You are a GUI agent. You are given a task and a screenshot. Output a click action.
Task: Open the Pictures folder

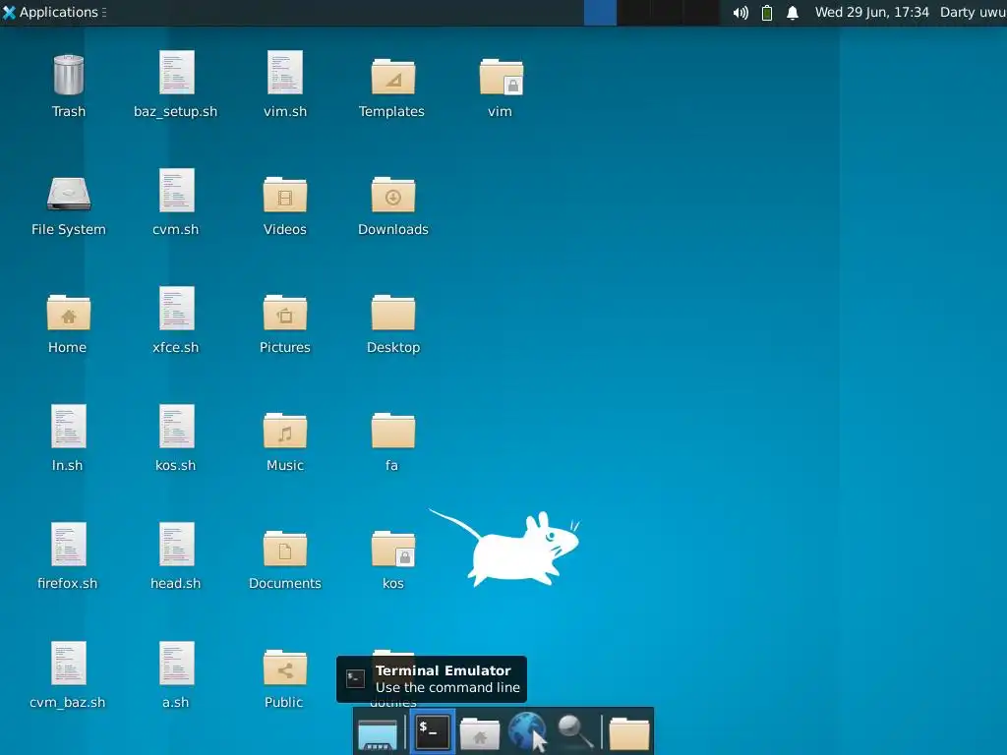point(284,312)
